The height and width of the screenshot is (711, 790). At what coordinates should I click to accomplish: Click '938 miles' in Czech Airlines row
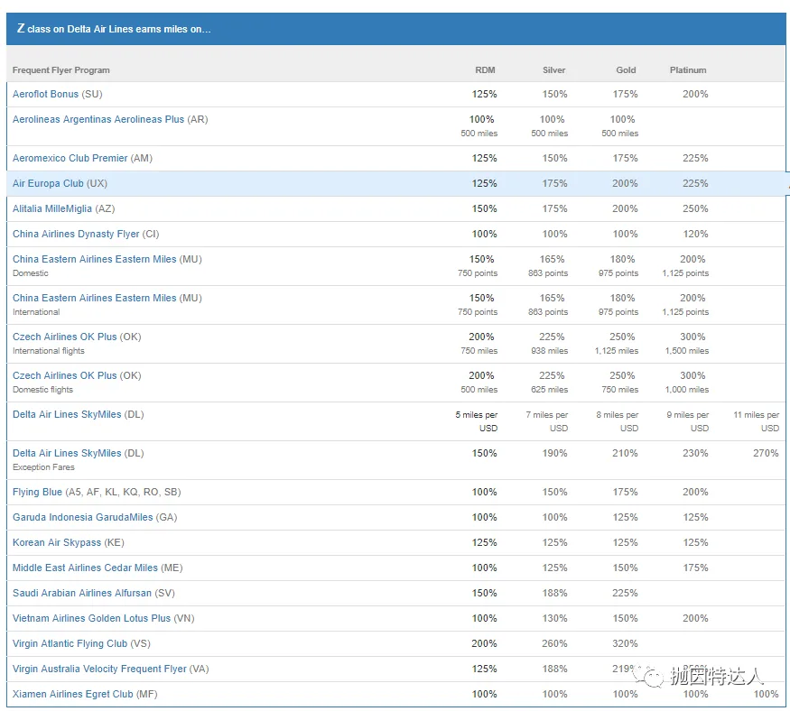tap(550, 350)
